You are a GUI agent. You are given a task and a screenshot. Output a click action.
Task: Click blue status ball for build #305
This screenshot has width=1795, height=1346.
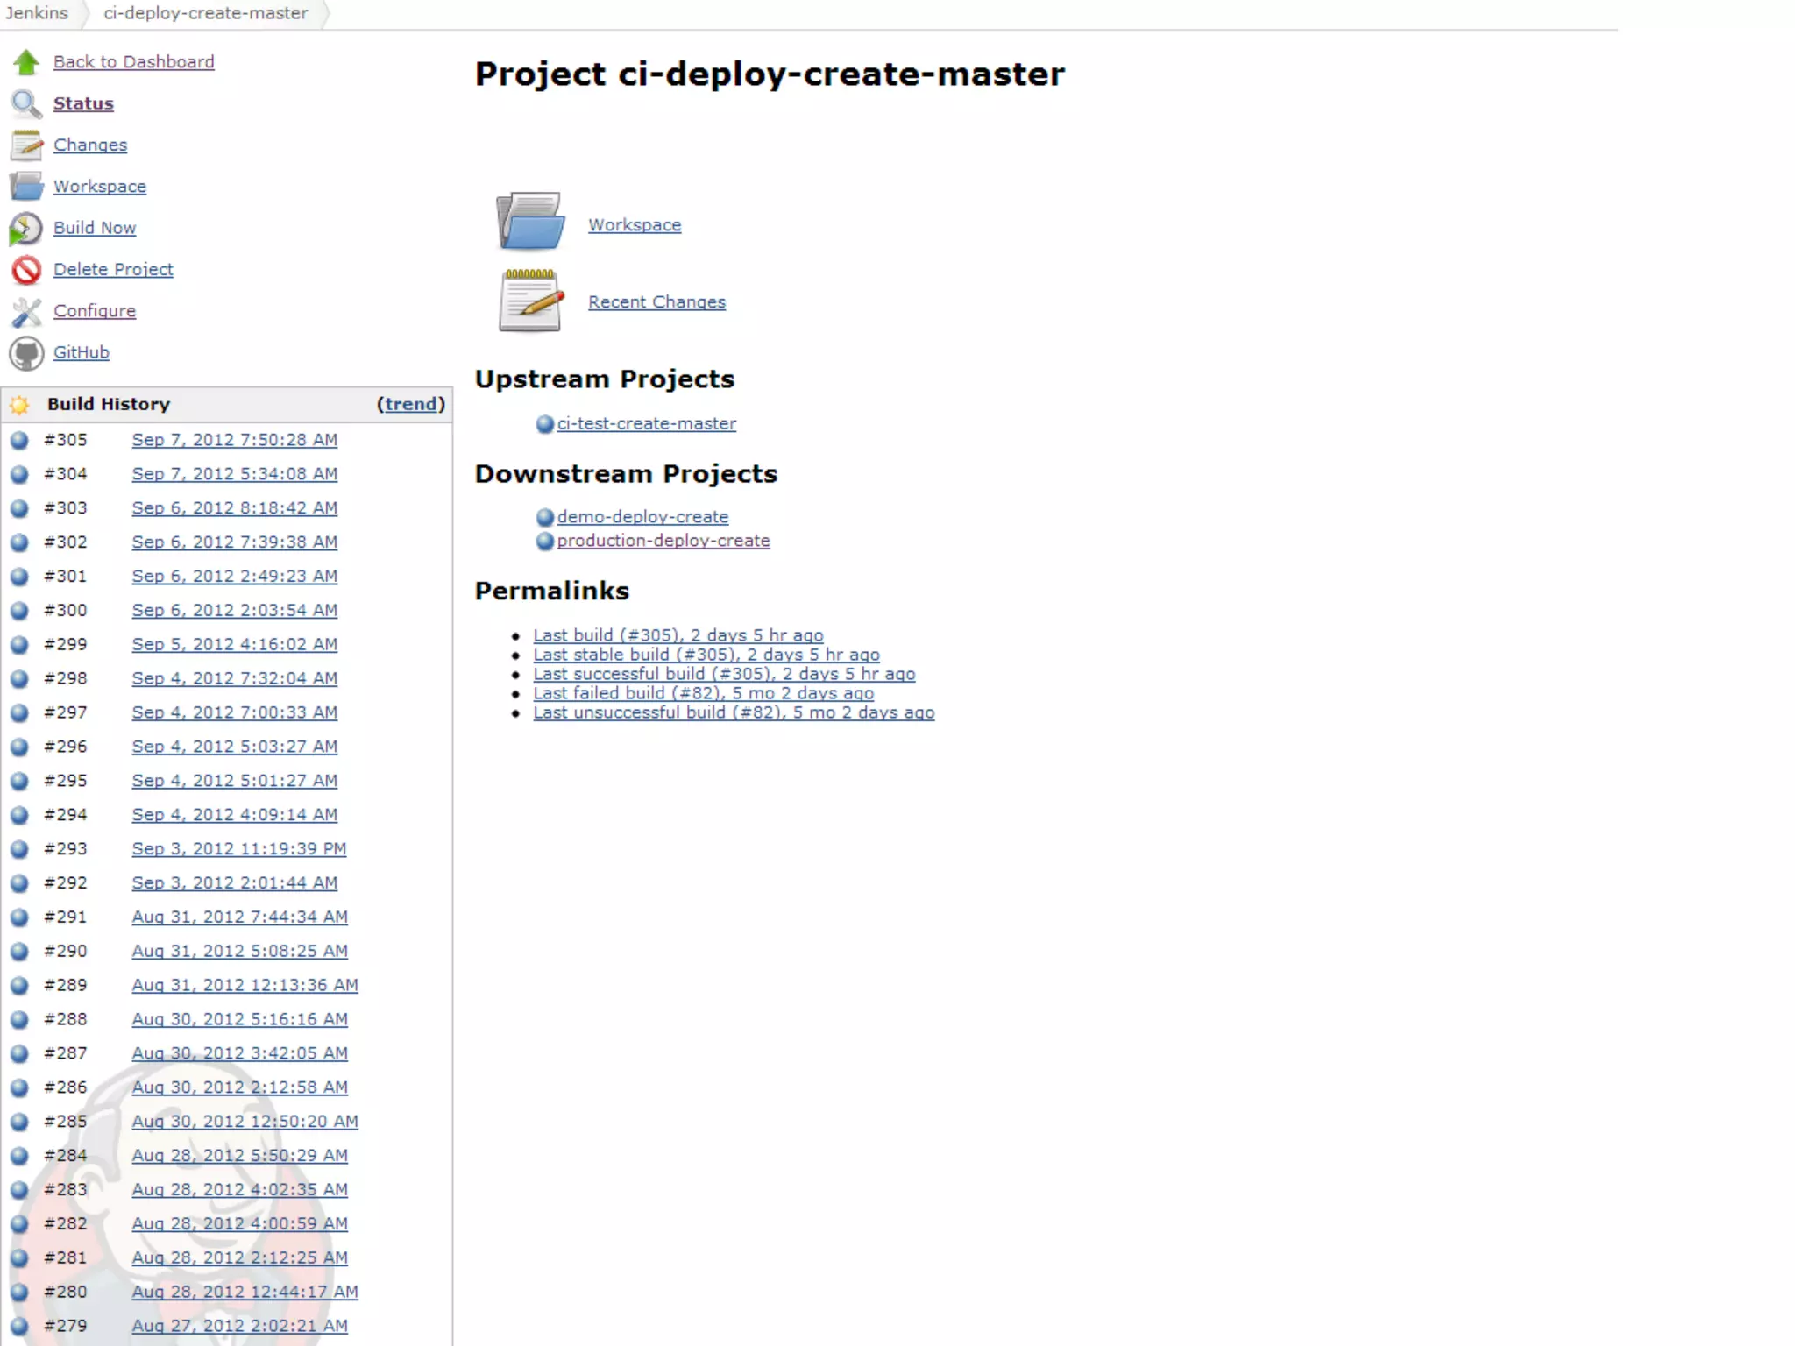[19, 440]
